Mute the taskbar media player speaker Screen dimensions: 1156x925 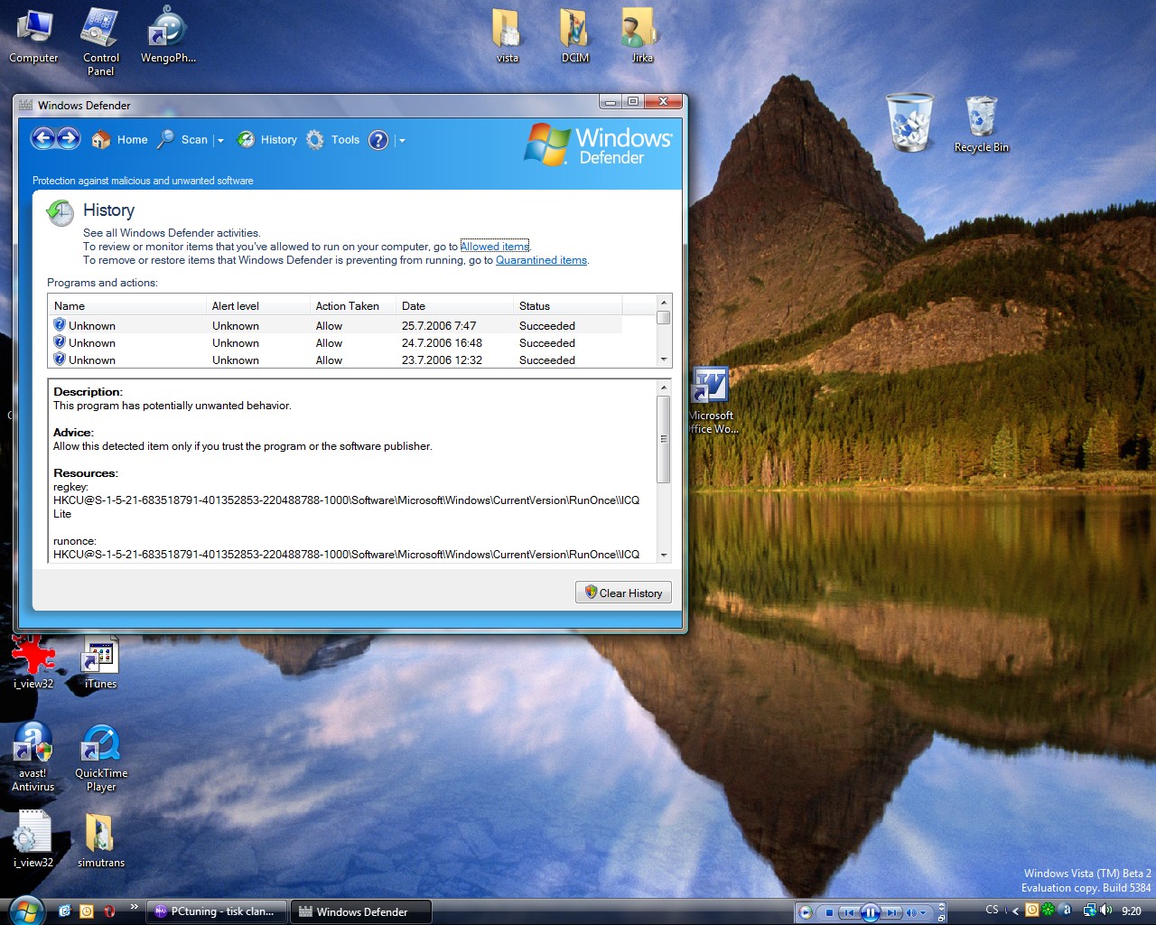click(x=911, y=912)
